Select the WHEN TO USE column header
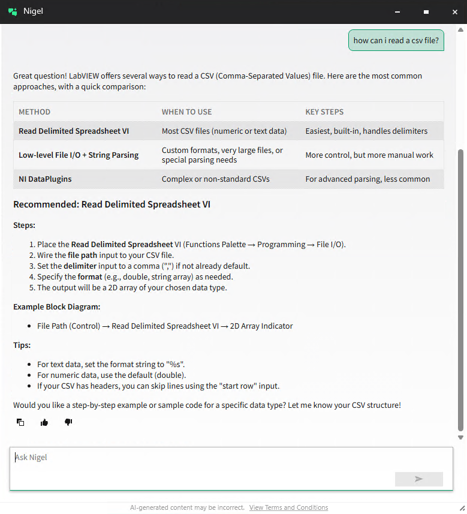 pyautogui.click(x=186, y=112)
